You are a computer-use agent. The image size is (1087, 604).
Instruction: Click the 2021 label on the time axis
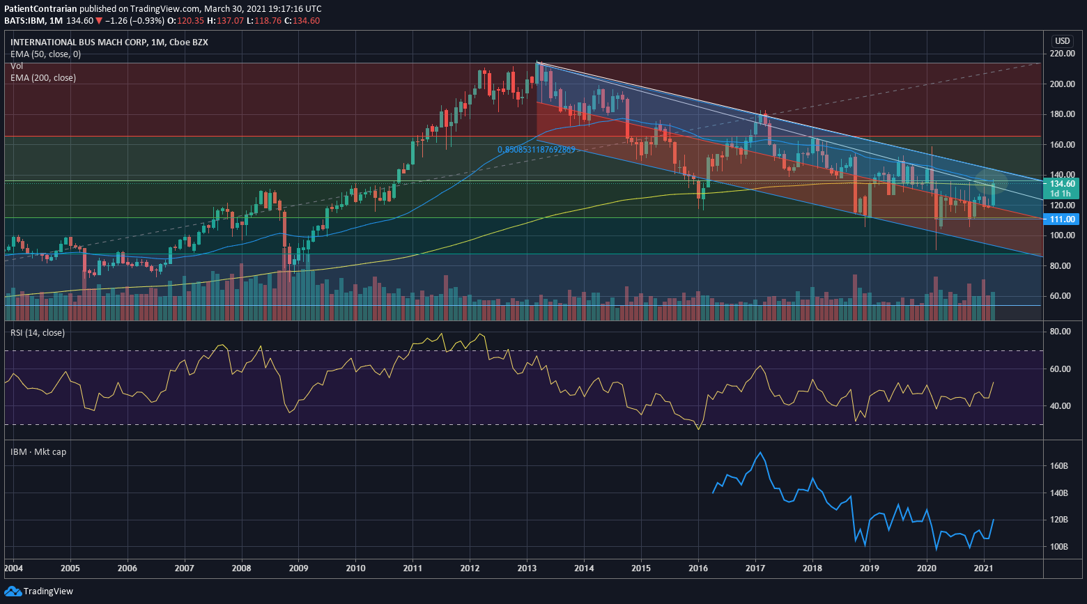point(984,568)
